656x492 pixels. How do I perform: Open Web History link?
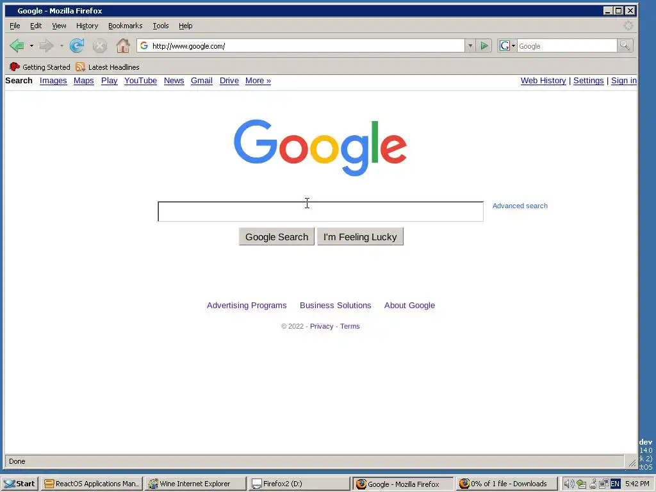click(543, 81)
